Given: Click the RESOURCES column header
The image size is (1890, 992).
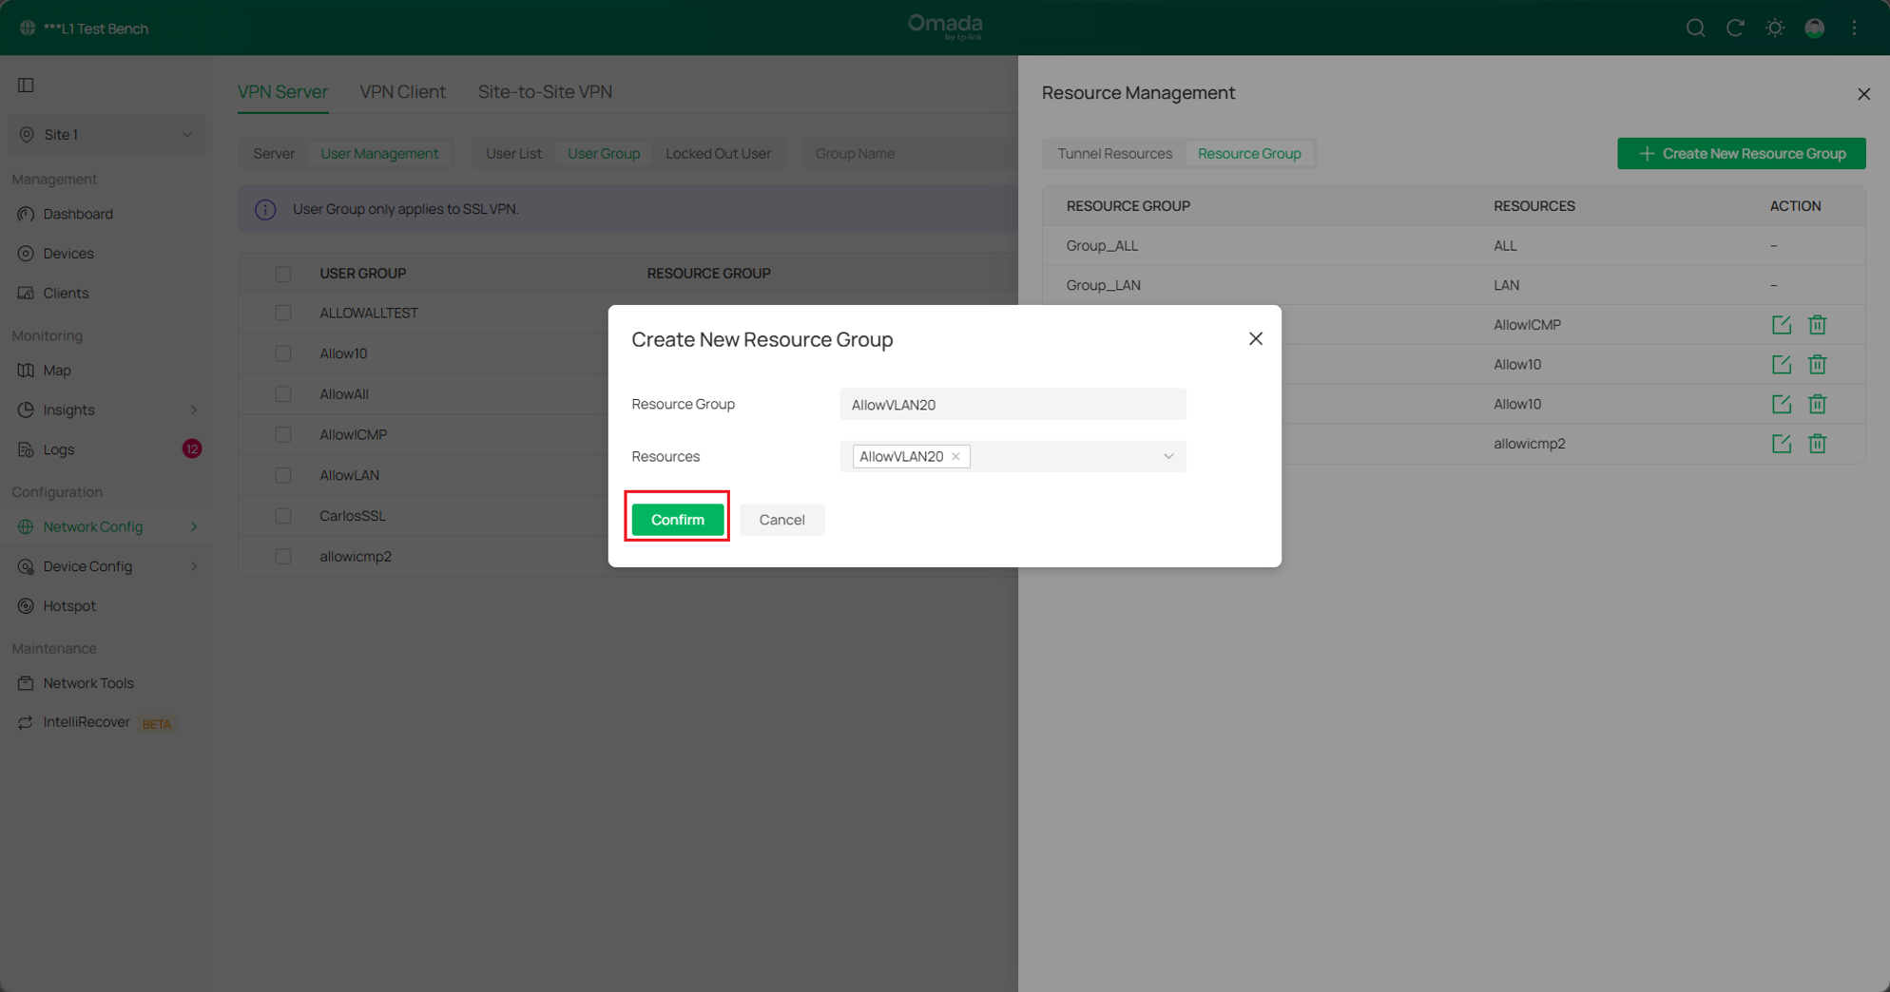Looking at the screenshot, I should (x=1533, y=206).
